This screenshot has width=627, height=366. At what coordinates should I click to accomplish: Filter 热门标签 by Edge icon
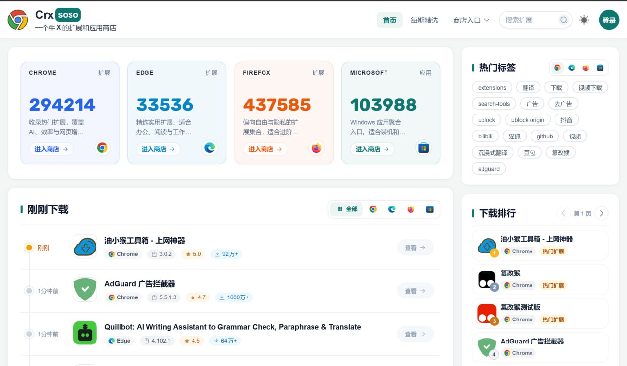[572, 68]
